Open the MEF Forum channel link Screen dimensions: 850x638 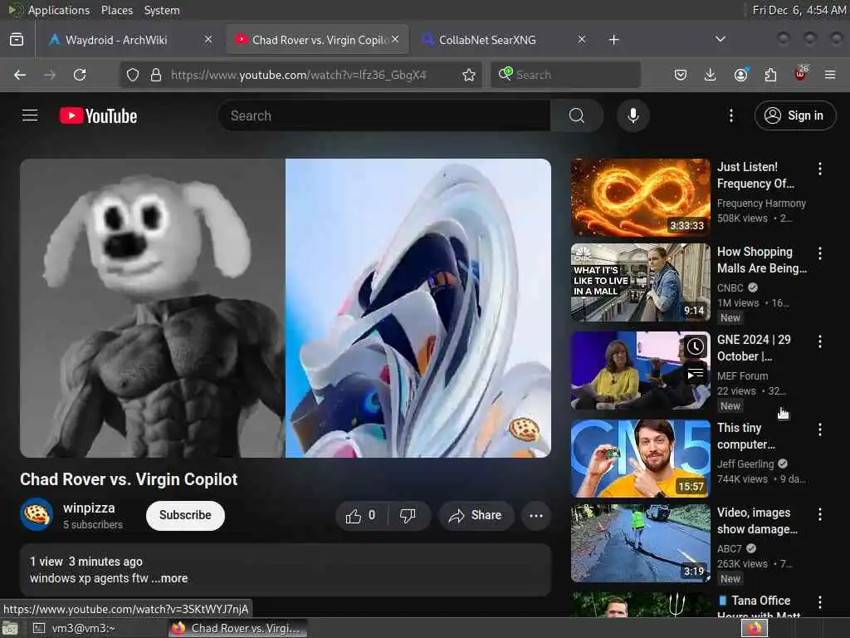point(742,376)
